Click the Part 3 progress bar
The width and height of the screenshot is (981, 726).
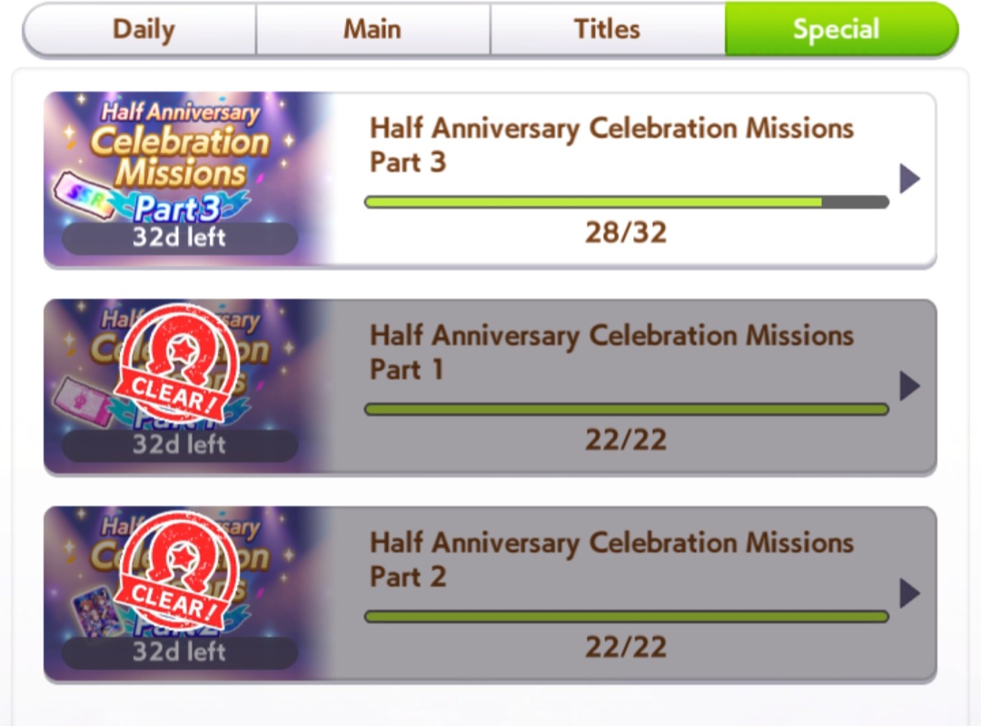pos(626,202)
